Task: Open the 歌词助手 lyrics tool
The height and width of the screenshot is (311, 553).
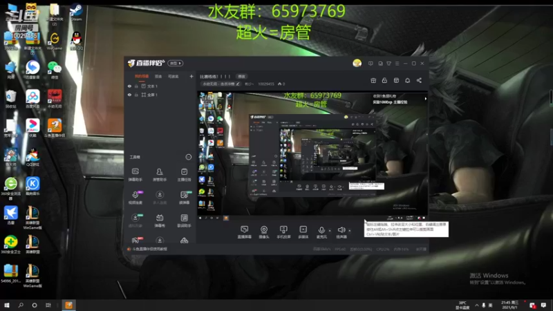Action: [x=184, y=220]
